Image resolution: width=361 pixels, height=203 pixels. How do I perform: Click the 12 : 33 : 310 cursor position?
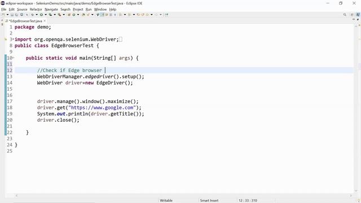tap(248, 201)
